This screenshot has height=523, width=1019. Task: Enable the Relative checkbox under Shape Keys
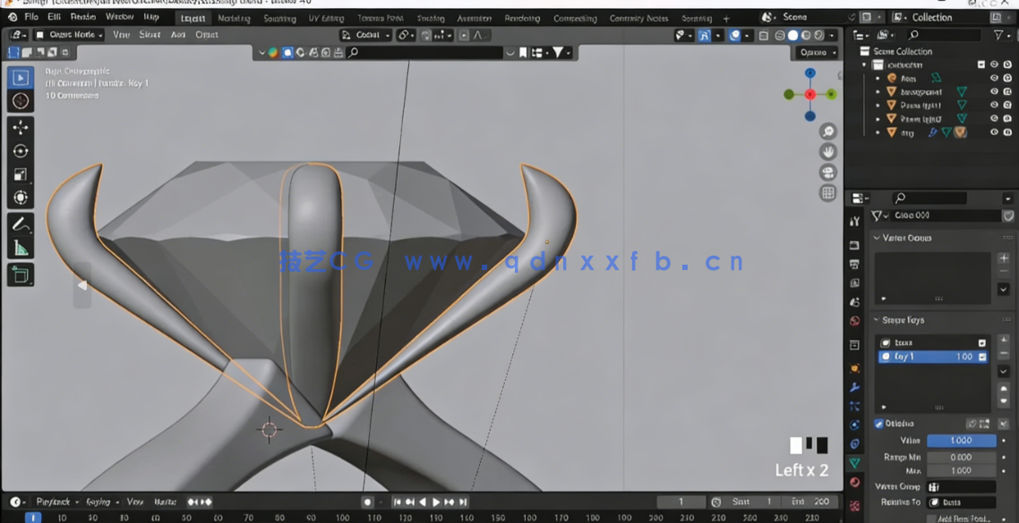[x=878, y=422]
